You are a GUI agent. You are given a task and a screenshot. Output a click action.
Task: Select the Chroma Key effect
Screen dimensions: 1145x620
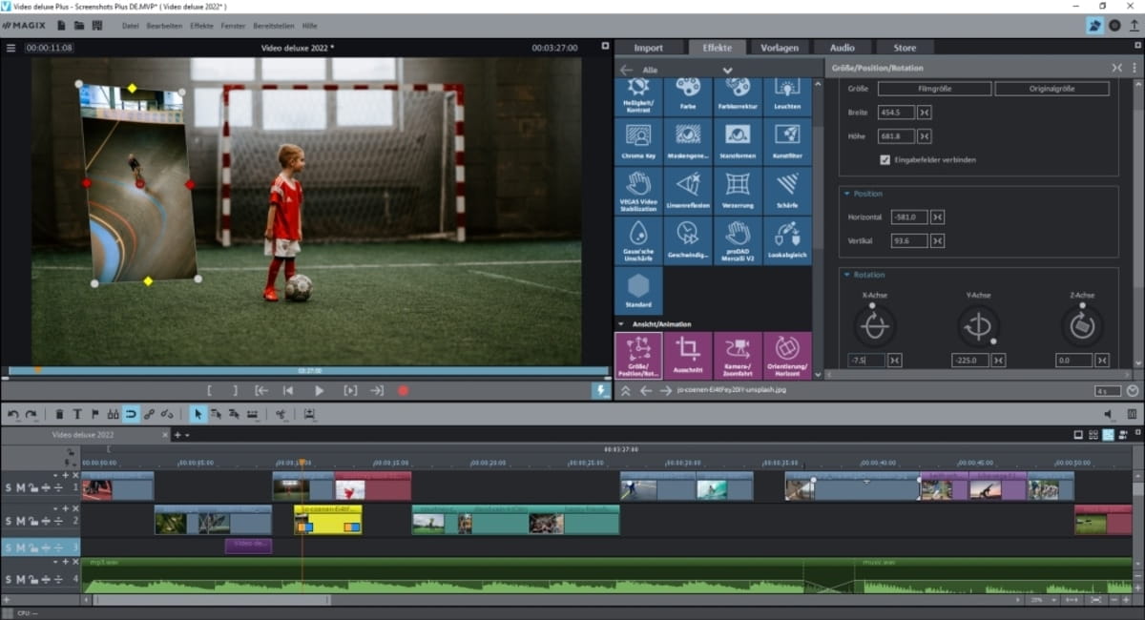pyautogui.click(x=638, y=139)
